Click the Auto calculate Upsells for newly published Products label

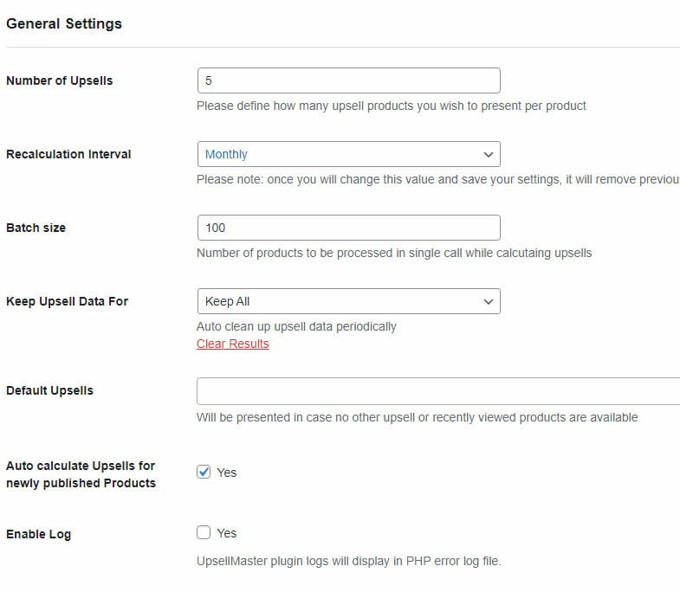click(x=81, y=474)
